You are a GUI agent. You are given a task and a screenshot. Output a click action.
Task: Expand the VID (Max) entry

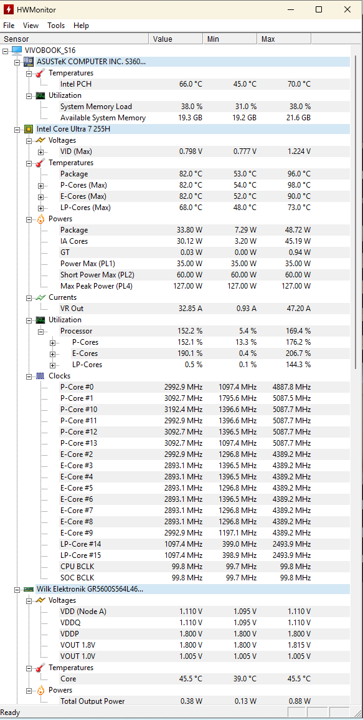click(x=41, y=151)
